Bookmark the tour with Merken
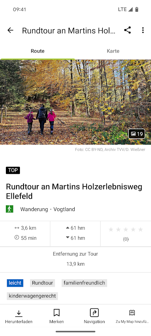Screen dimensions: 151x336 coord(57,316)
